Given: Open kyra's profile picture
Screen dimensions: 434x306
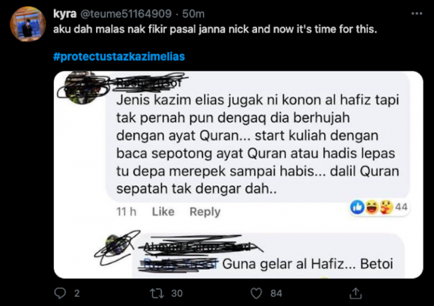Looking at the screenshot, I should (28, 24).
